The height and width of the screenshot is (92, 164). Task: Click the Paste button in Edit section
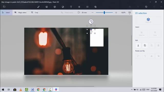(151, 45)
